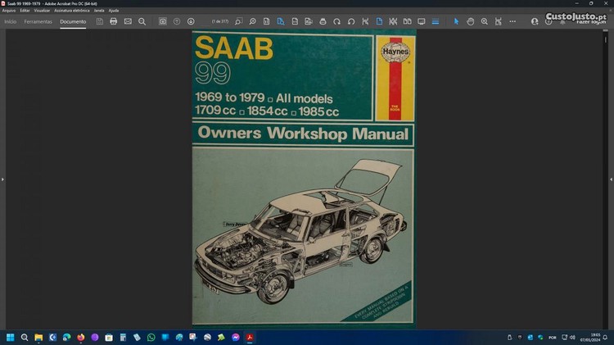Click the email envelope icon
The image size is (614, 345).
point(128,21)
